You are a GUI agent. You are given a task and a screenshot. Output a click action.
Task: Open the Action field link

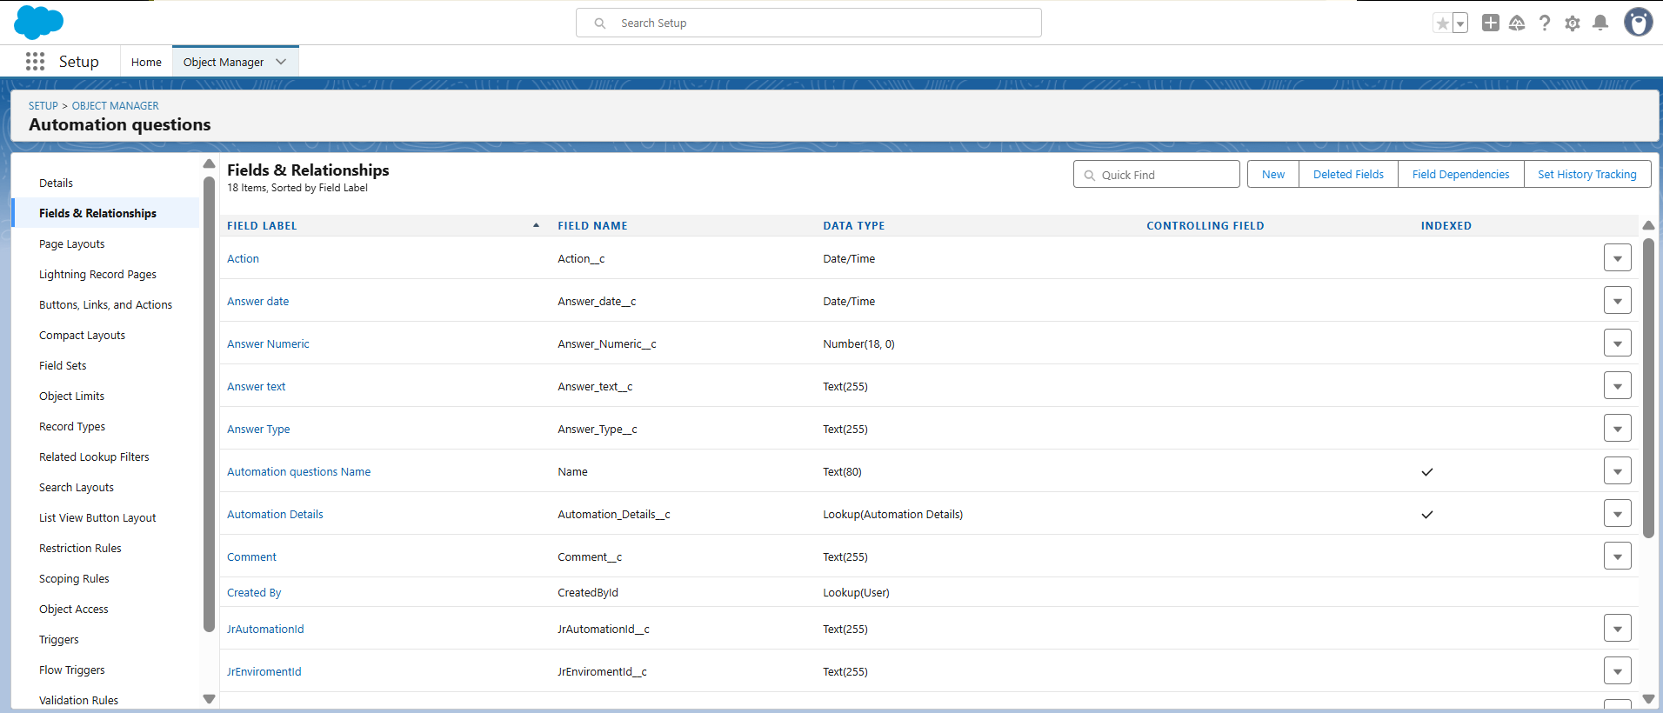point(243,259)
